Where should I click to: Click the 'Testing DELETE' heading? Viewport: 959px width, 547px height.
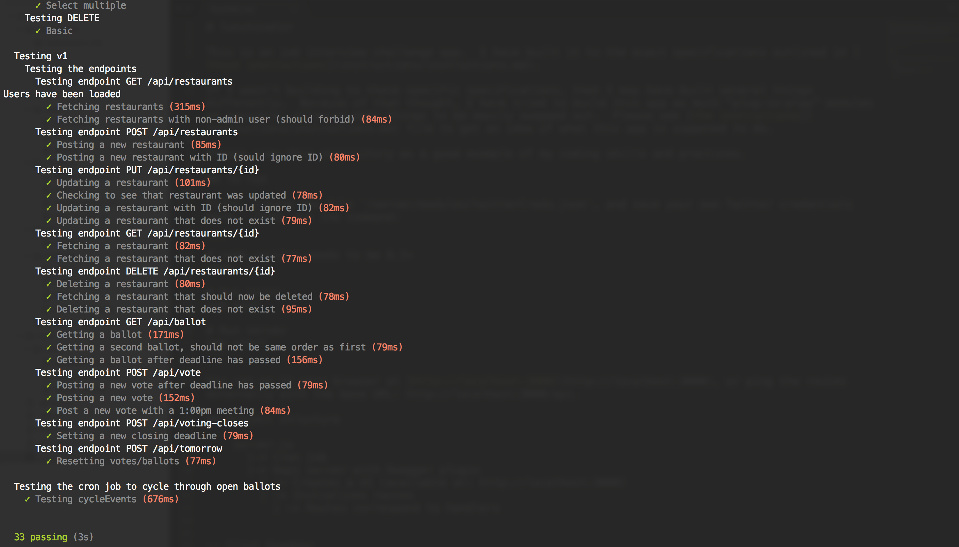tap(62, 18)
